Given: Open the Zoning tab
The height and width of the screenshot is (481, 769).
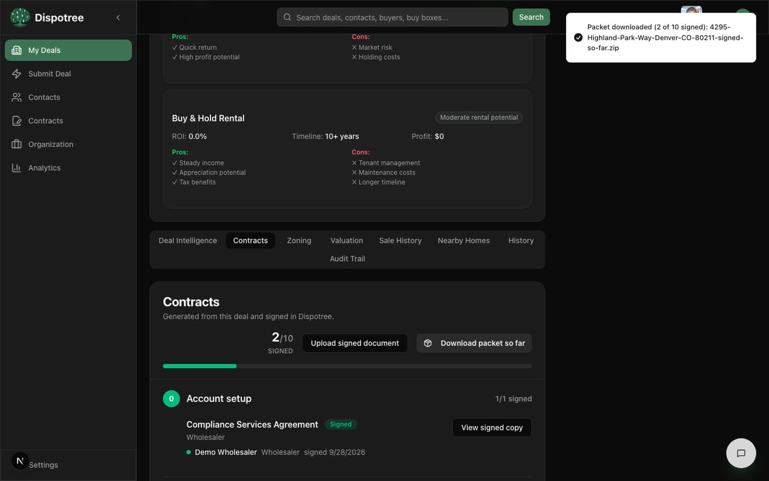Looking at the screenshot, I should 299,240.
